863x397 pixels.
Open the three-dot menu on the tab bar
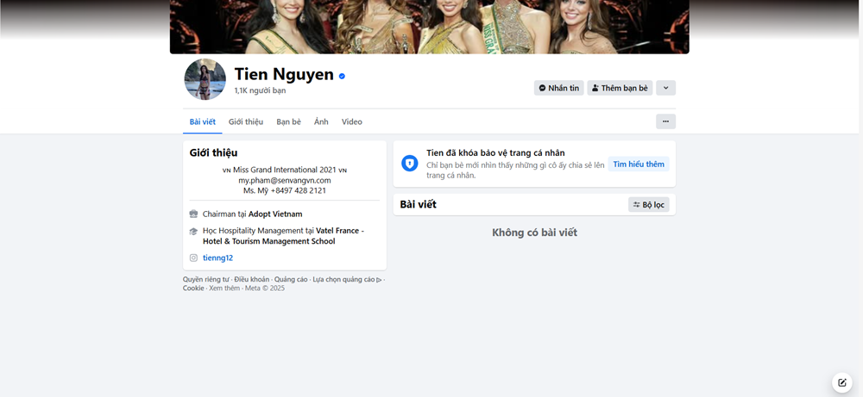[665, 121]
